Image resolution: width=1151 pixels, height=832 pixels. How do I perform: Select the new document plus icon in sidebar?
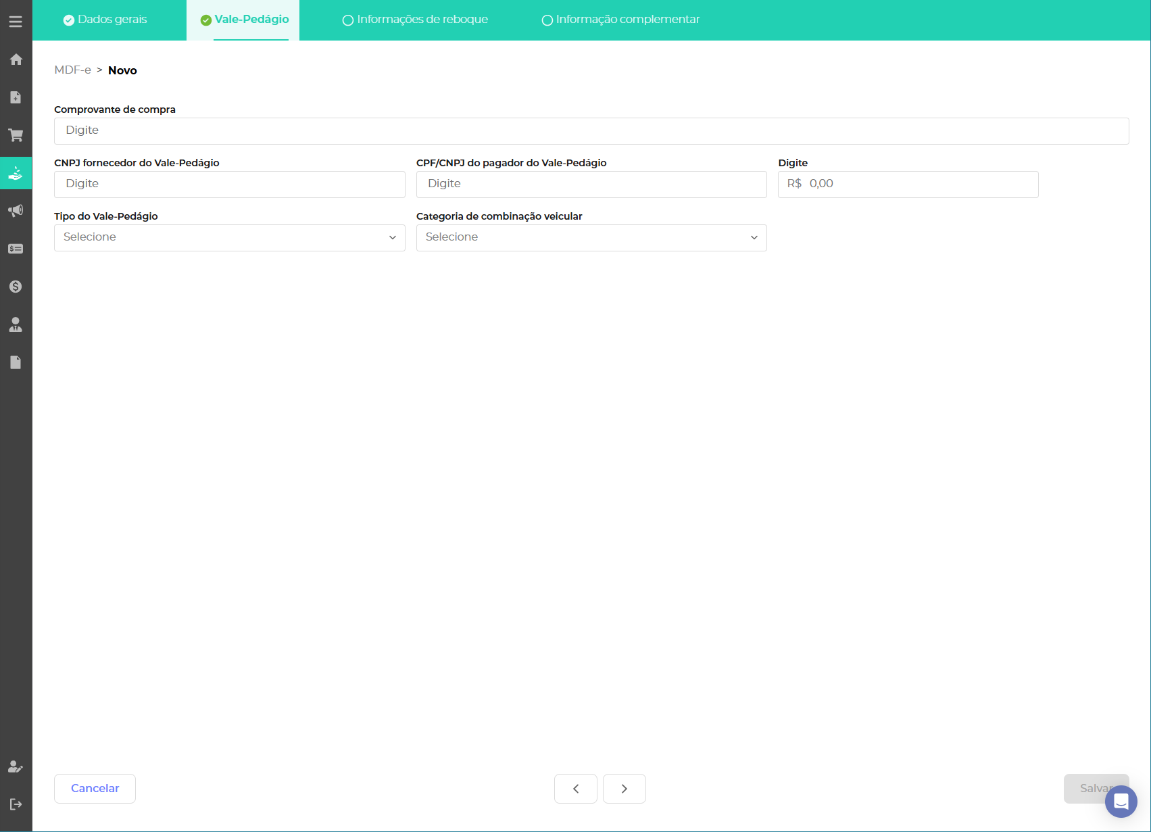[16, 97]
